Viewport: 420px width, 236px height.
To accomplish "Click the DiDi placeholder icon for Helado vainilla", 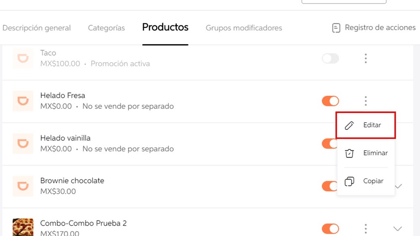I will tap(23, 143).
